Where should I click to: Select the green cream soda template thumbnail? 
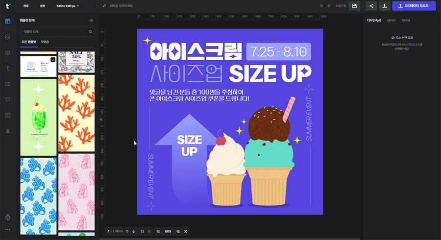pos(38,117)
